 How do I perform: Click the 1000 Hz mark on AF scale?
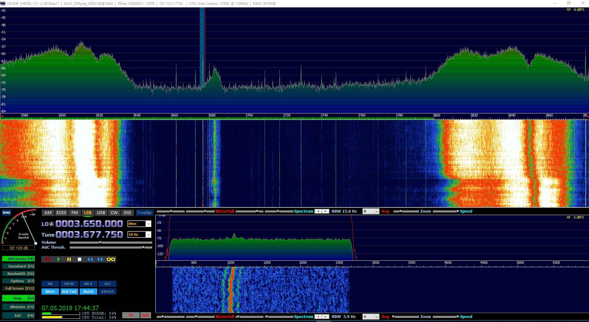click(x=231, y=263)
